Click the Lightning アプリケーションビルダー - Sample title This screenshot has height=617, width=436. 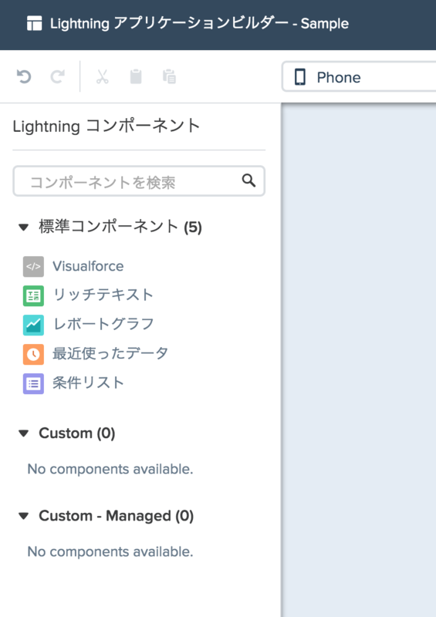click(x=199, y=24)
